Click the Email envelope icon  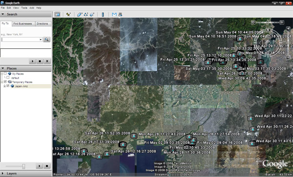114,14
